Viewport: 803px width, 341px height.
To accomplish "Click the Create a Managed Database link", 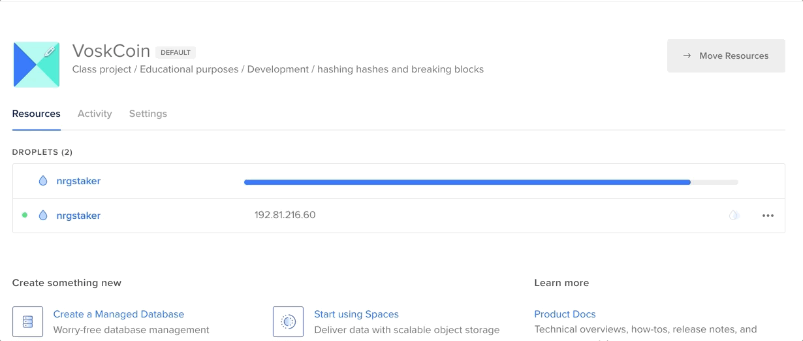I will click(119, 314).
